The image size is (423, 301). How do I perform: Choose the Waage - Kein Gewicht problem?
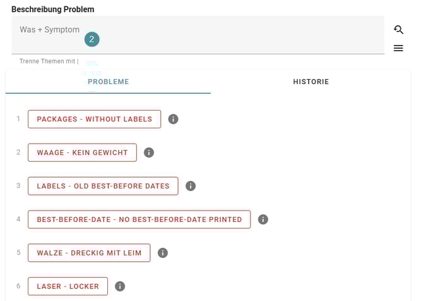(82, 152)
